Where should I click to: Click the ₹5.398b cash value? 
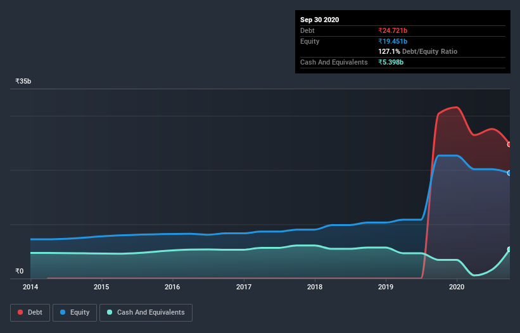click(x=391, y=62)
